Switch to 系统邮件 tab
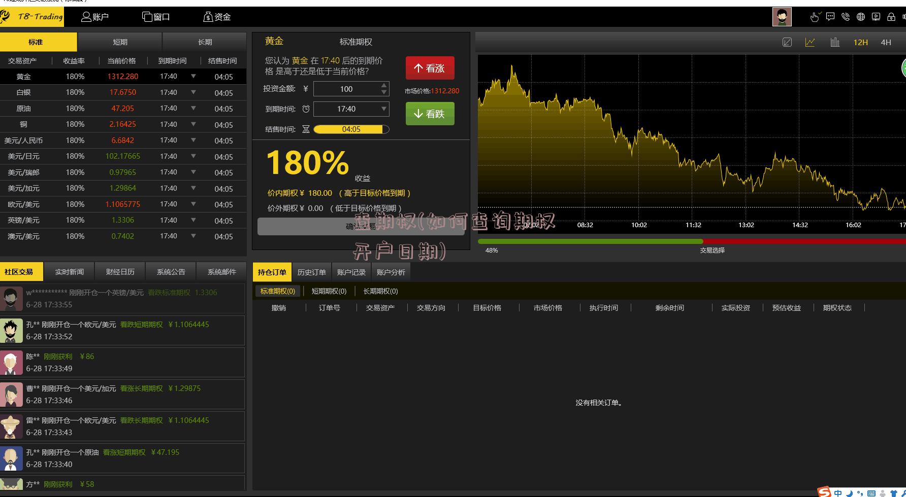 pyautogui.click(x=222, y=272)
